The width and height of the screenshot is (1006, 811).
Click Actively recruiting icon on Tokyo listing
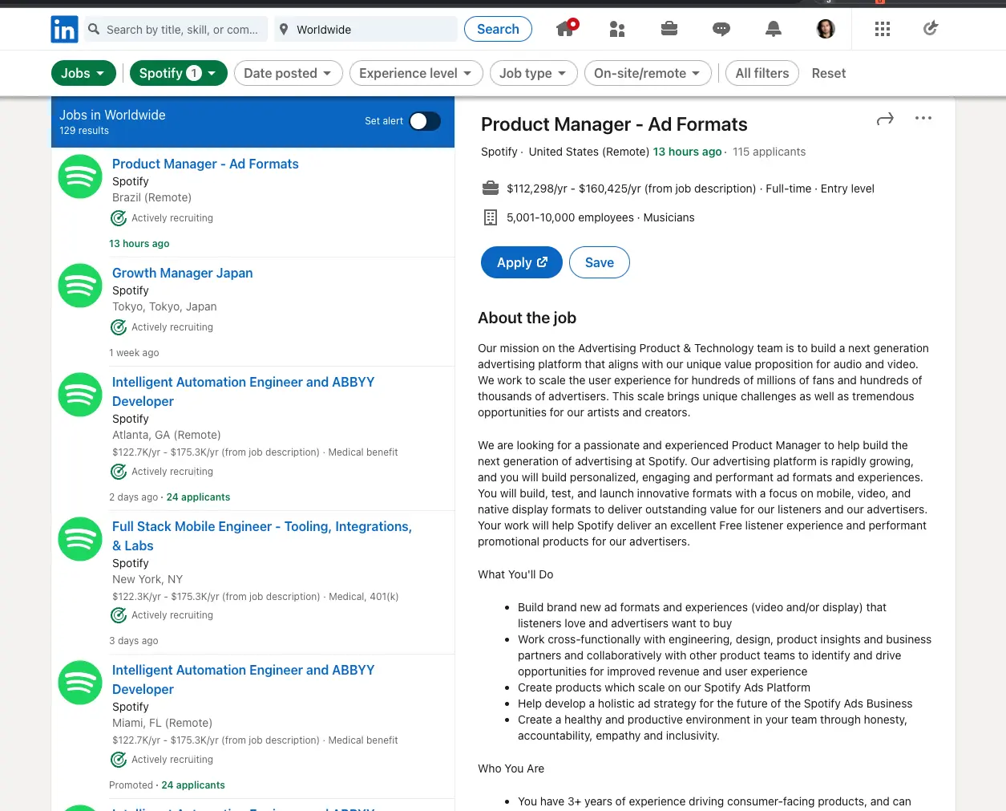coord(119,327)
